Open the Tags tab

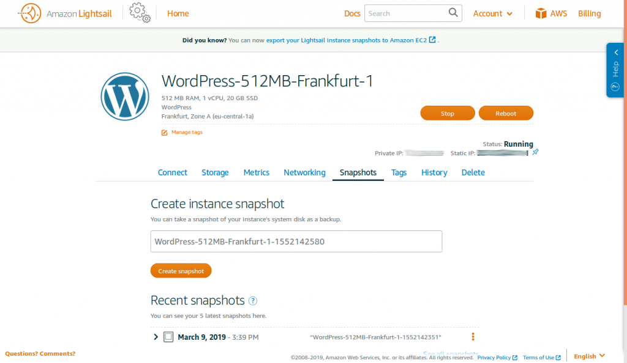pyautogui.click(x=399, y=173)
